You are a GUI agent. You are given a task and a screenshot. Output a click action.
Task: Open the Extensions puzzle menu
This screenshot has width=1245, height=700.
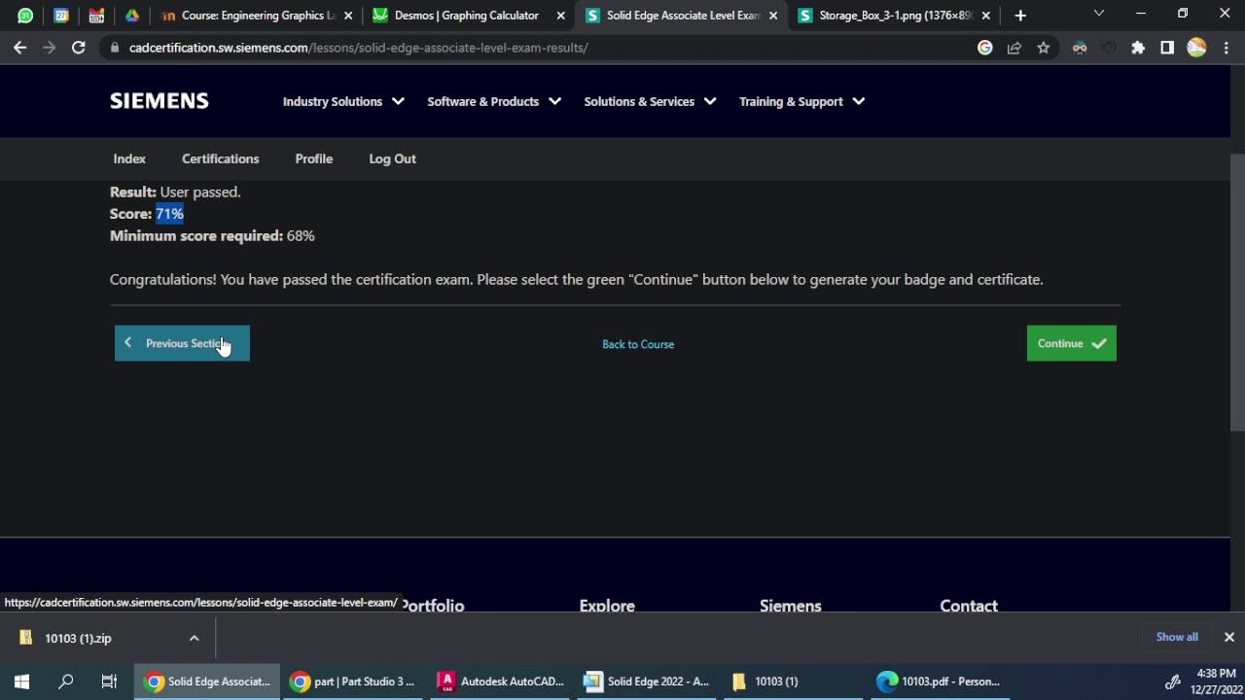click(x=1138, y=48)
